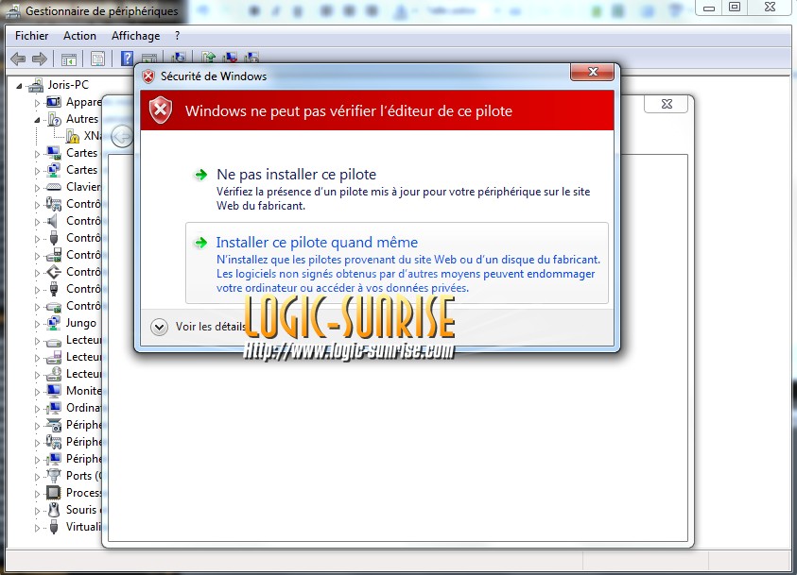
Task: Expand the Souris node
Action: 37,511
